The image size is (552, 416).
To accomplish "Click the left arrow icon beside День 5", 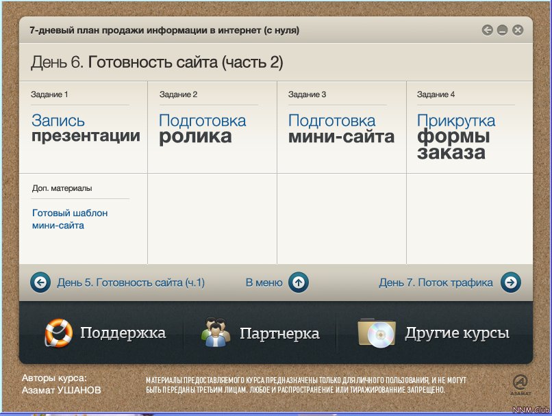I will click(40, 282).
